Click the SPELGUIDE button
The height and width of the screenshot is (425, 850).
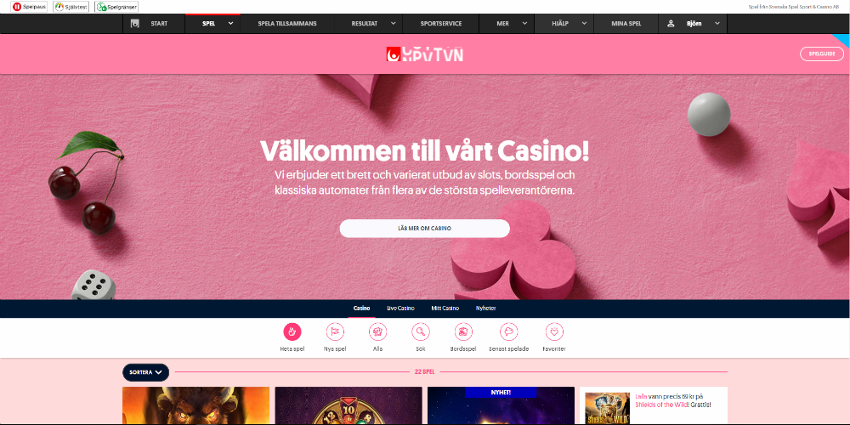(822, 54)
